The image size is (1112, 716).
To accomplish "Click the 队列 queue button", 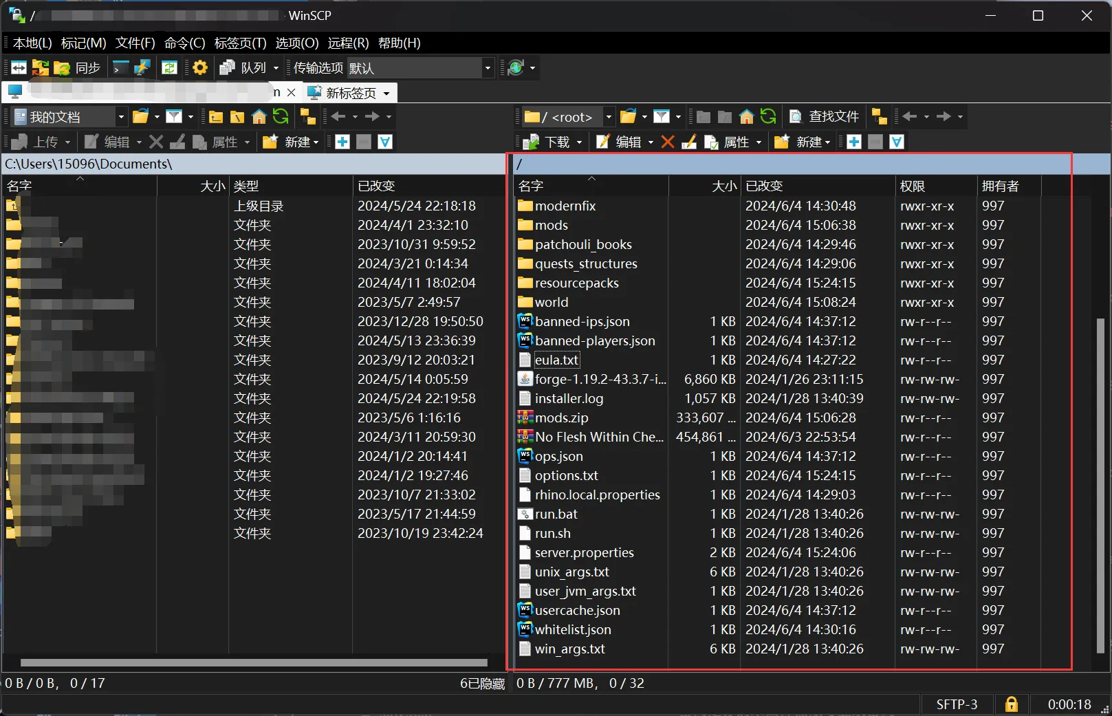I will point(243,67).
